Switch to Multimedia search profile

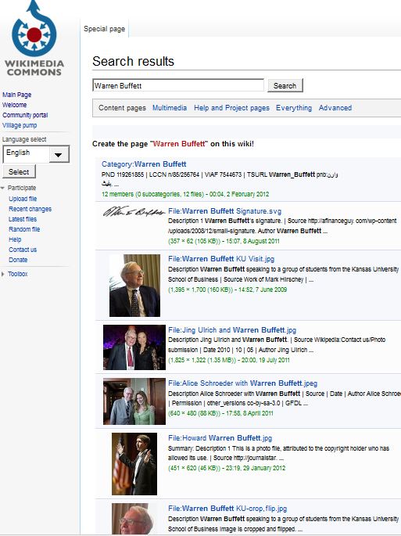[170, 108]
